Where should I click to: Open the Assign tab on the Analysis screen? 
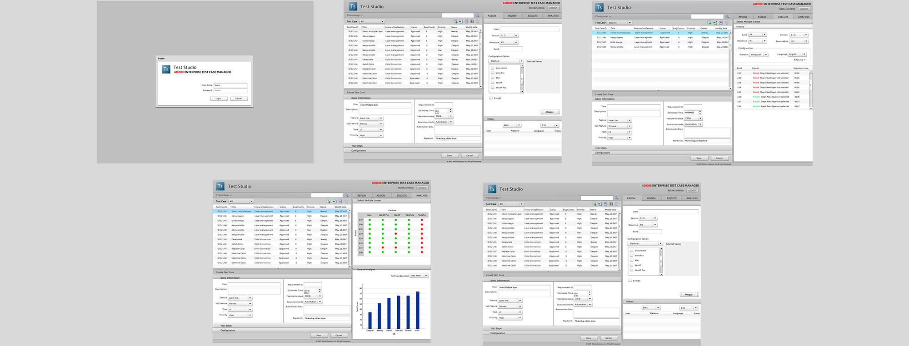coord(380,196)
